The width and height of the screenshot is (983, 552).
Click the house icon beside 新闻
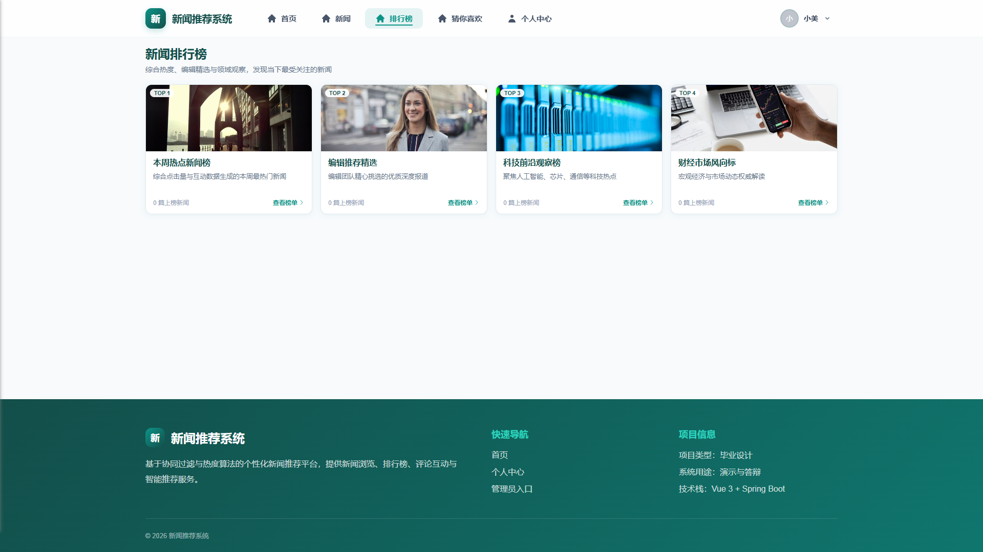pyautogui.click(x=326, y=18)
